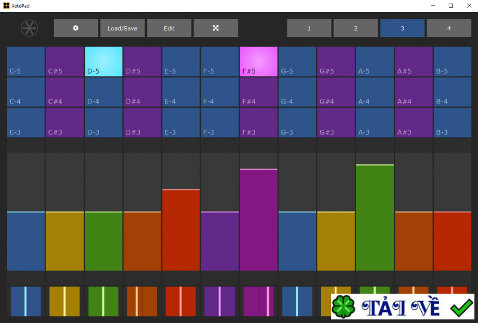Tap the F-4 pad
478x323 pixels.
click(x=220, y=92)
